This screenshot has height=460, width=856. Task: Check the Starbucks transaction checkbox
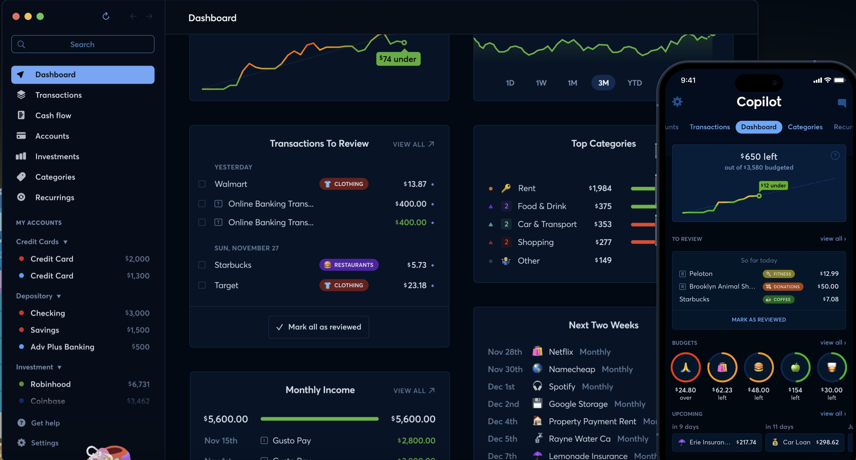click(202, 265)
